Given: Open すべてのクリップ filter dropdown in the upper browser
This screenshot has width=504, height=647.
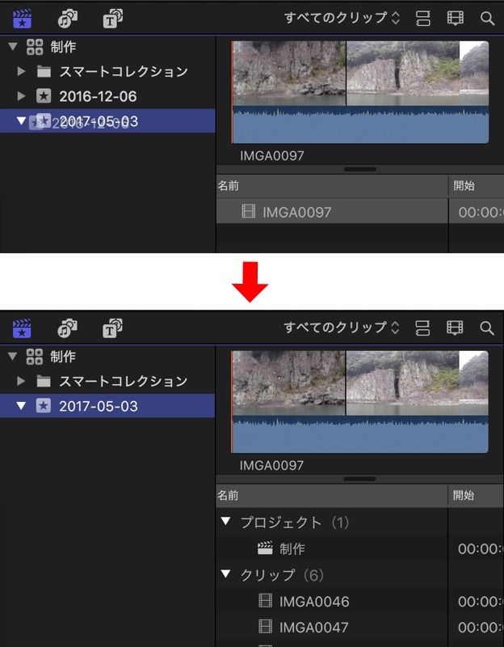Looking at the screenshot, I should pos(342,18).
